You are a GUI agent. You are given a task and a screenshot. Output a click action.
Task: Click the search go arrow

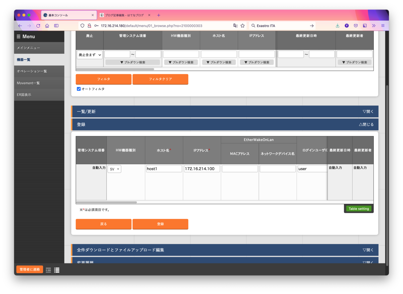point(312,26)
